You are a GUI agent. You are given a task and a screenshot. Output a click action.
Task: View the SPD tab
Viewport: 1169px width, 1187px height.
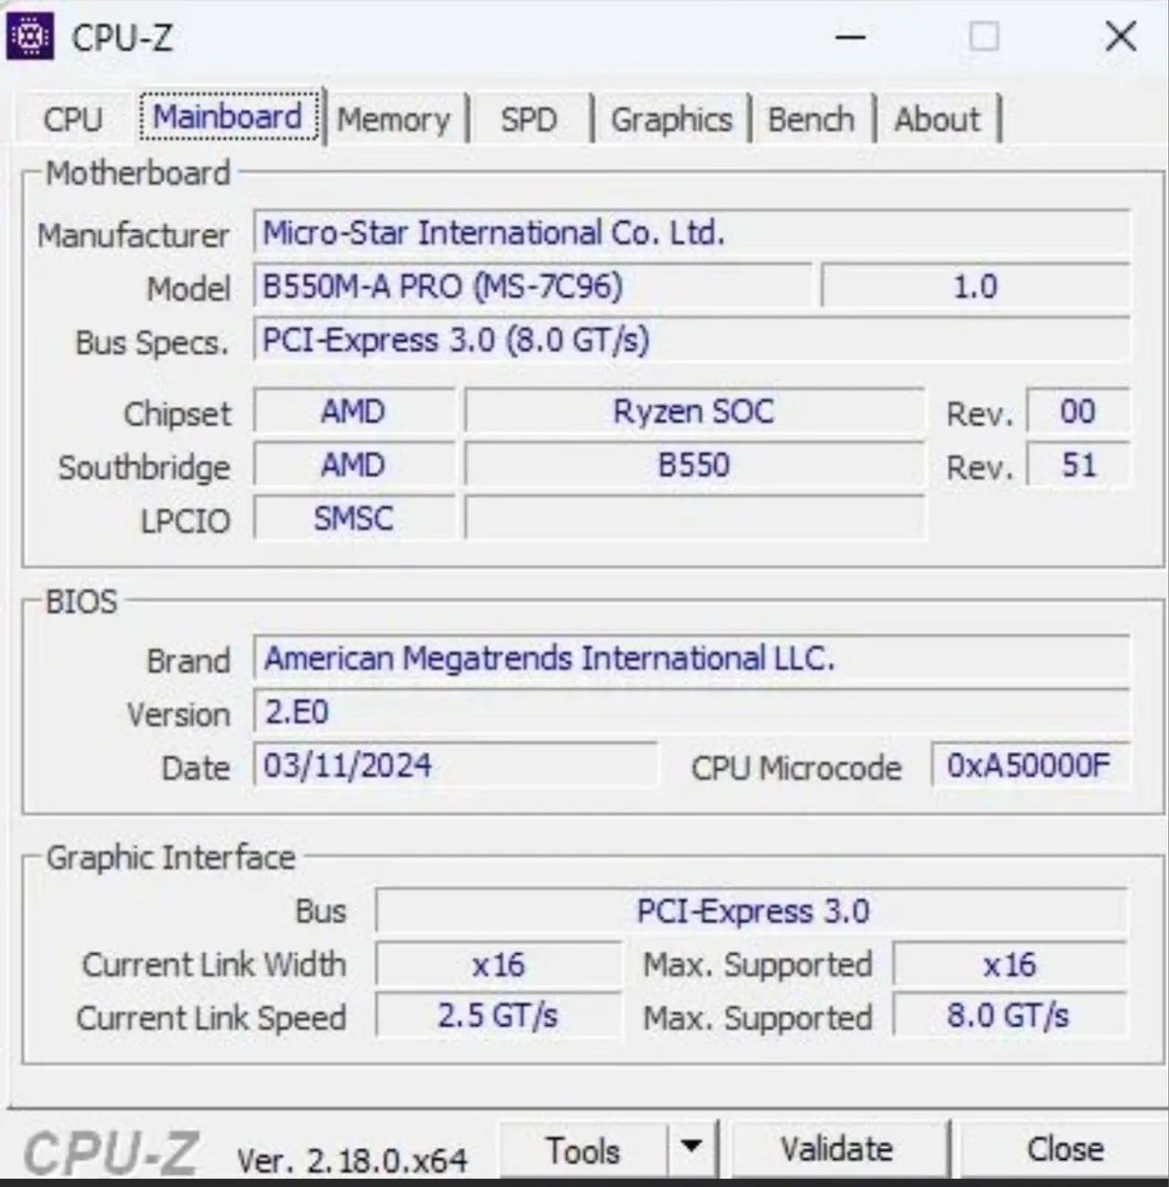coord(528,119)
